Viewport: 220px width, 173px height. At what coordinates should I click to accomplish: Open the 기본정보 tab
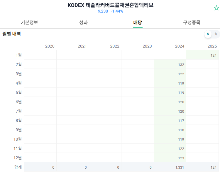point(29,22)
